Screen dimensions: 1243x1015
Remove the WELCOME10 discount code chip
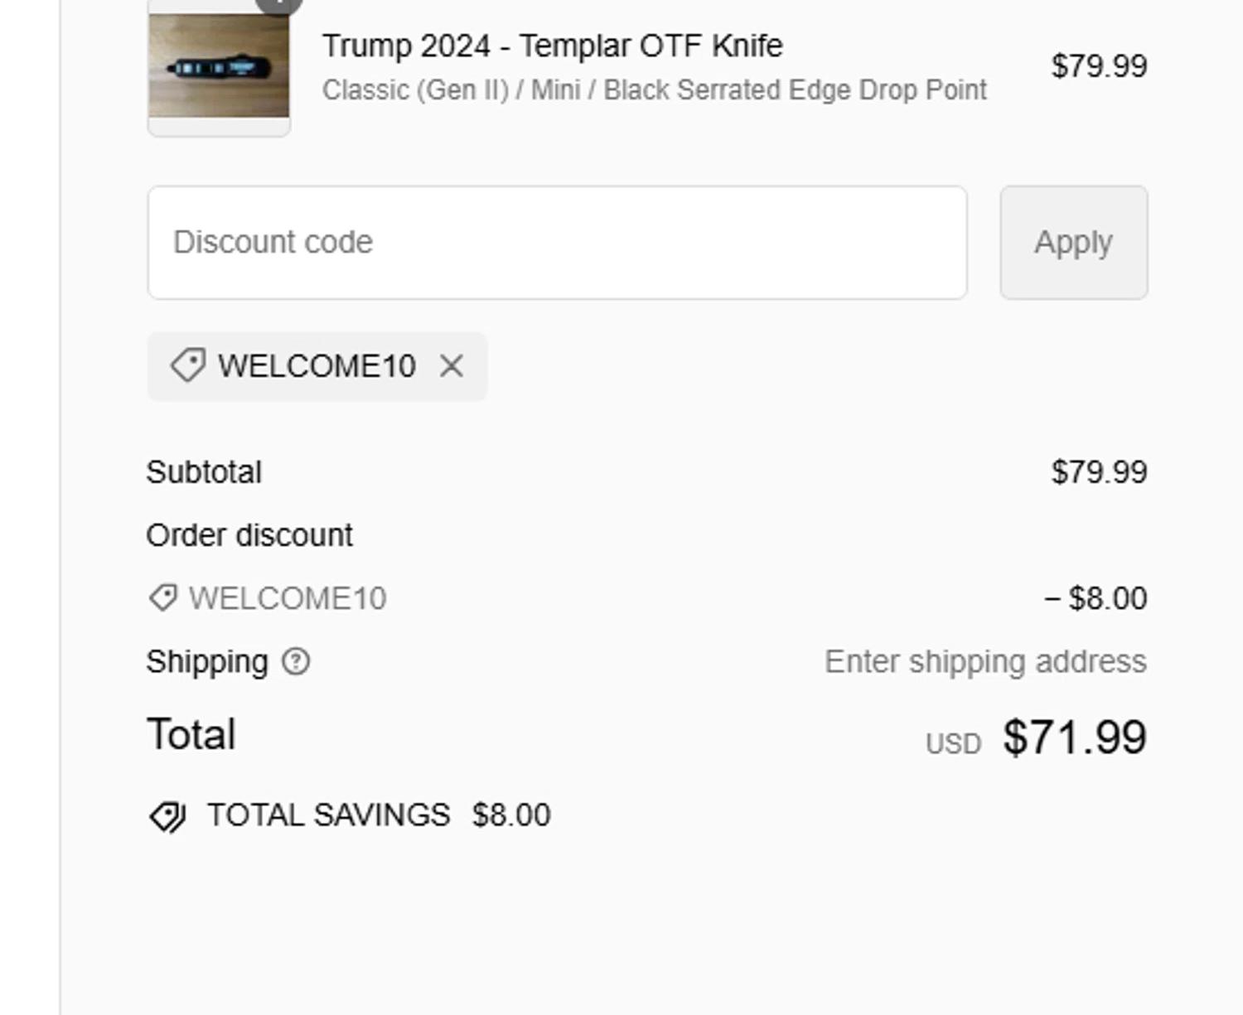[452, 365]
